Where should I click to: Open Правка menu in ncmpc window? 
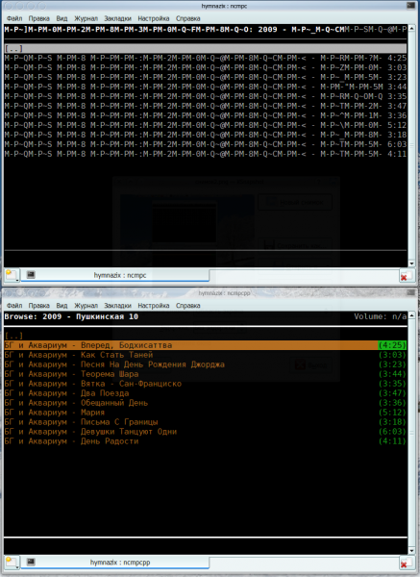point(39,18)
